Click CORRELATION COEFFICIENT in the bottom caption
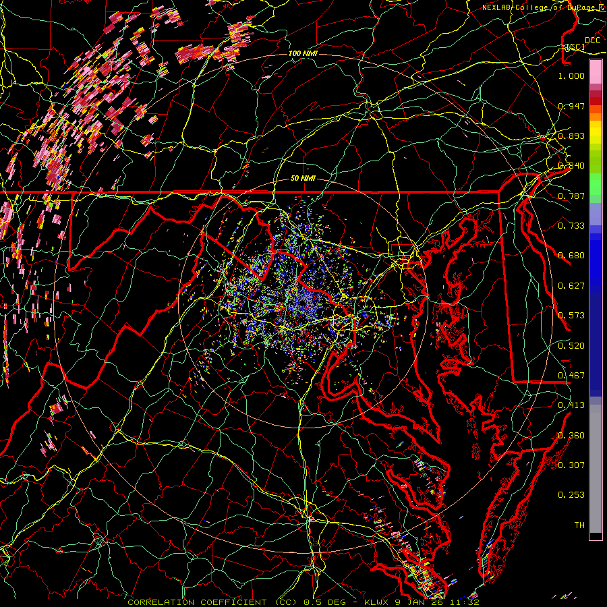The width and height of the screenshot is (607, 607). tap(197, 602)
